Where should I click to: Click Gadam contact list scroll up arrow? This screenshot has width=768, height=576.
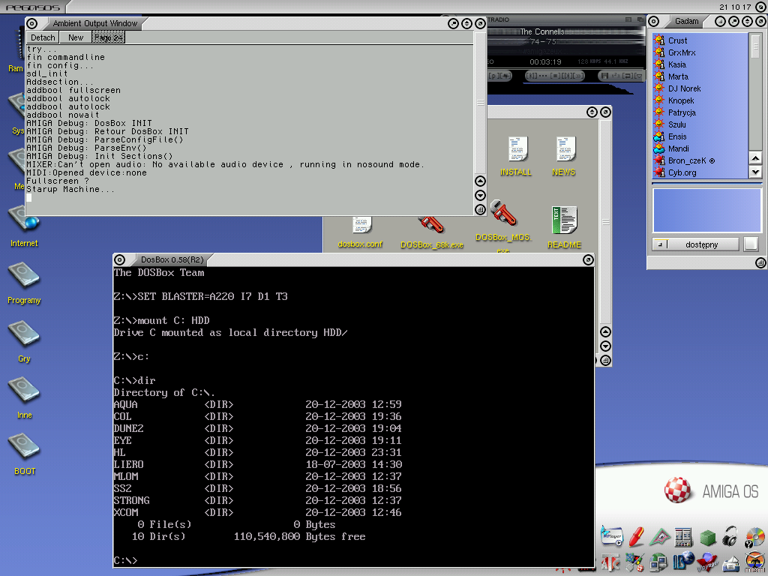pyautogui.click(x=755, y=158)
